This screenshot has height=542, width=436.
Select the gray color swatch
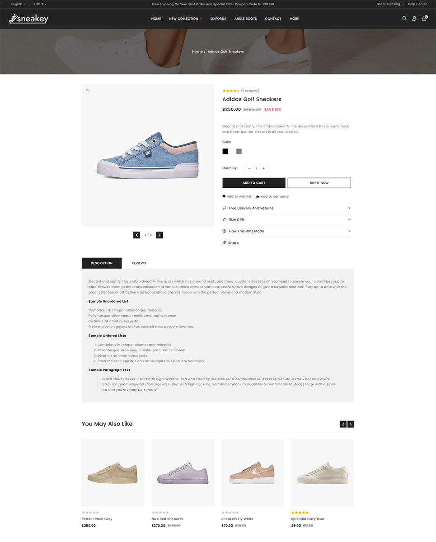pyautogui.click(x=239, y=151)
